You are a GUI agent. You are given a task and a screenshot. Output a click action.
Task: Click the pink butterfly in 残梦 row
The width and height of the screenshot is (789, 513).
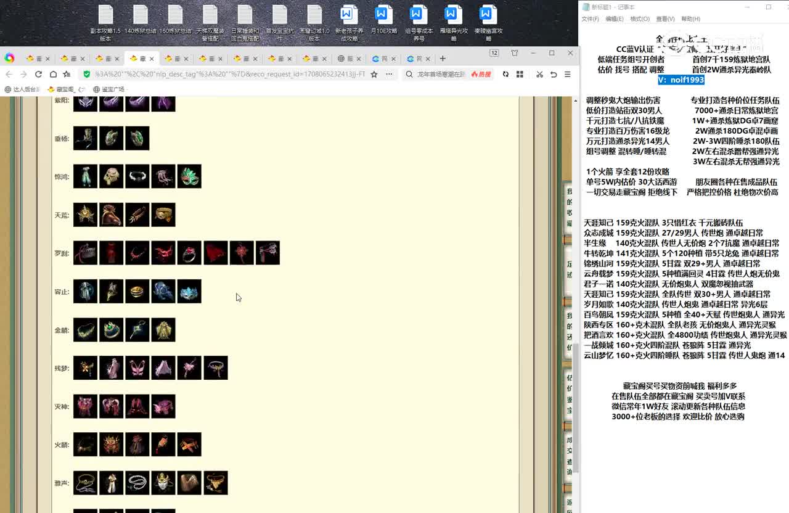(137, 367)
